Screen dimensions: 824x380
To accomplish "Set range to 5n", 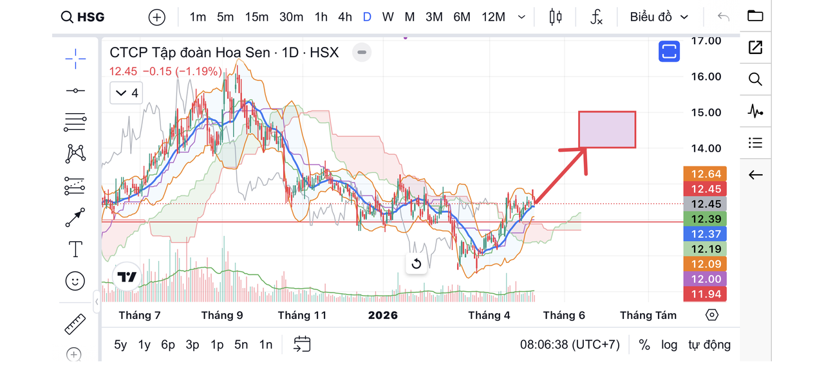I will (241, 345).
